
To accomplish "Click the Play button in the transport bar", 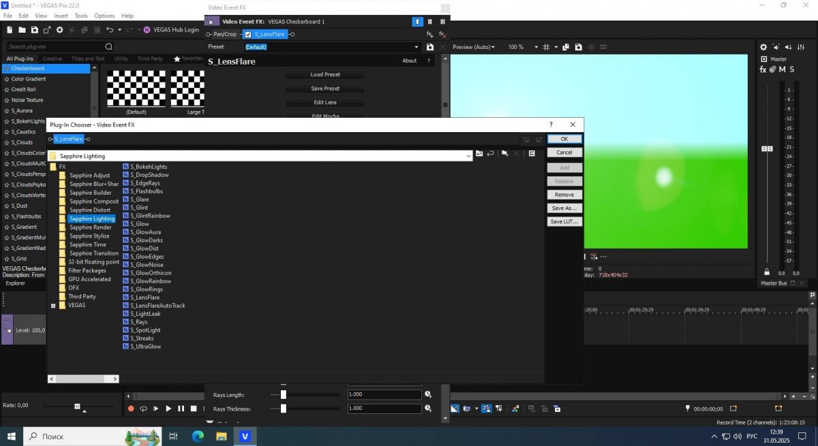I will click(168, 409).
